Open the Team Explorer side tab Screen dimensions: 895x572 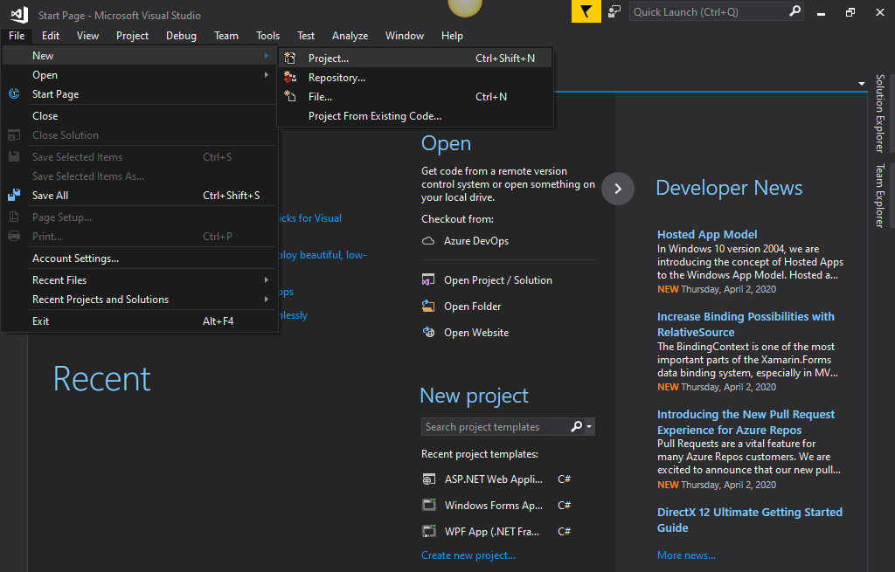(x=880, y=196)
